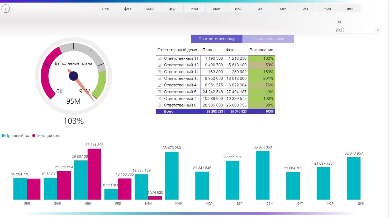The width and height of the screenshot is (389, 218).
Task: Open the Год 2023 year dropdown
Action: pyautogui.click(x=357, y=30)
